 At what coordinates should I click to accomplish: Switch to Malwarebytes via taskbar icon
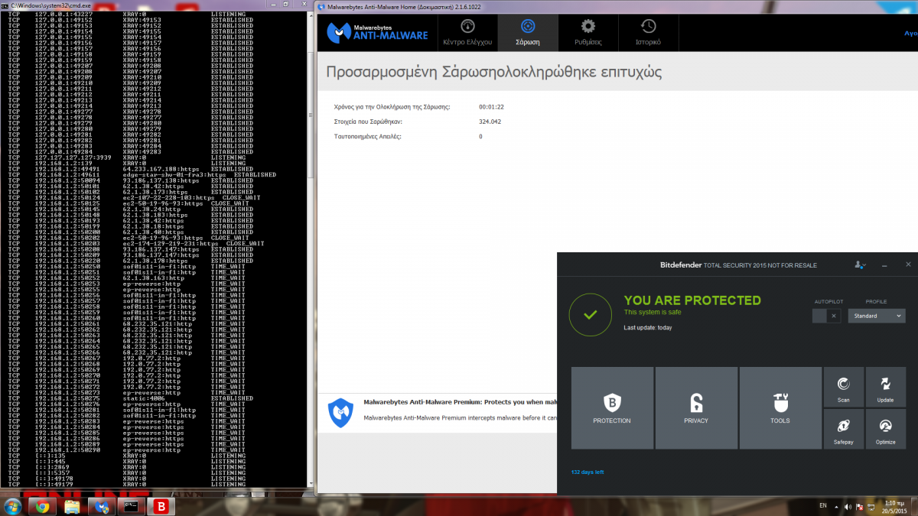tap(102, 506)
